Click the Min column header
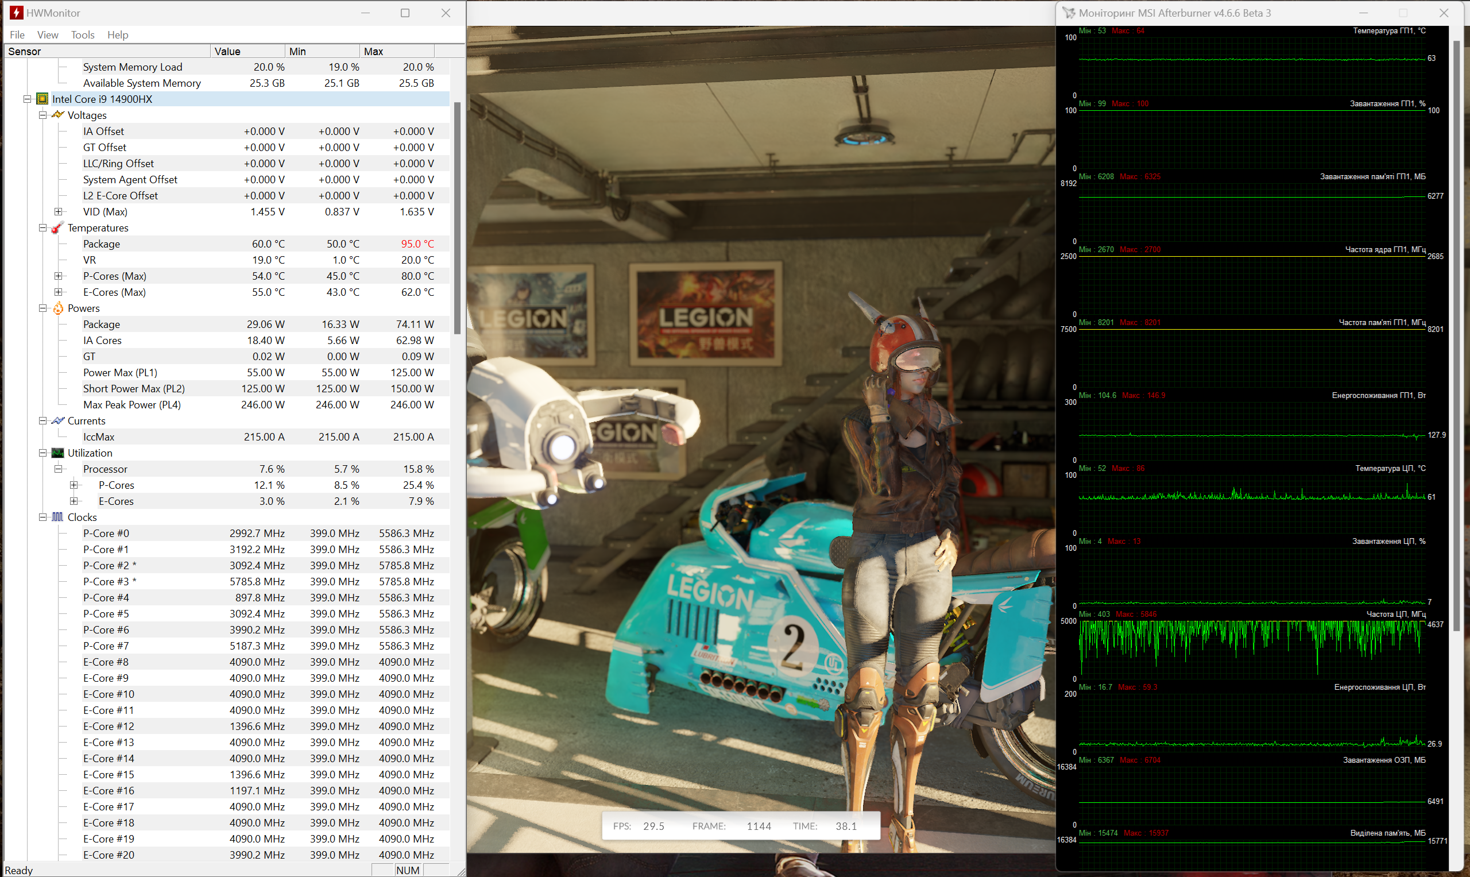The image size is (1470, 877). point(323,52)
